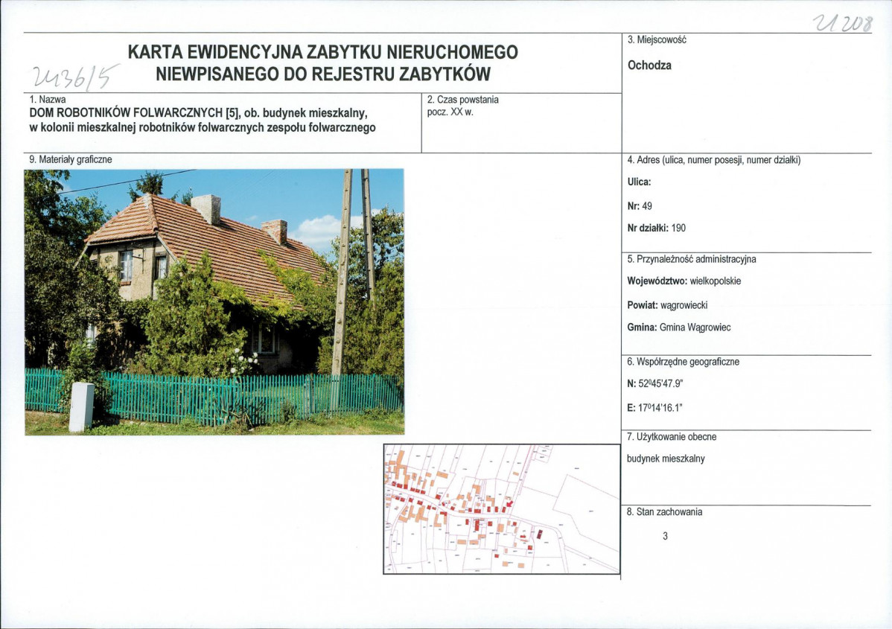The image size is (892, 629).
Task: Click the current use value 'budynek mieszkalny'
Action: [666, 459]
